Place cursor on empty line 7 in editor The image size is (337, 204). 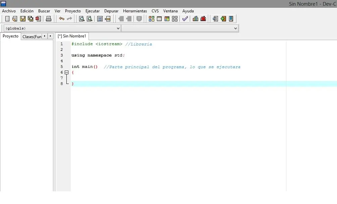coord(134,78)
